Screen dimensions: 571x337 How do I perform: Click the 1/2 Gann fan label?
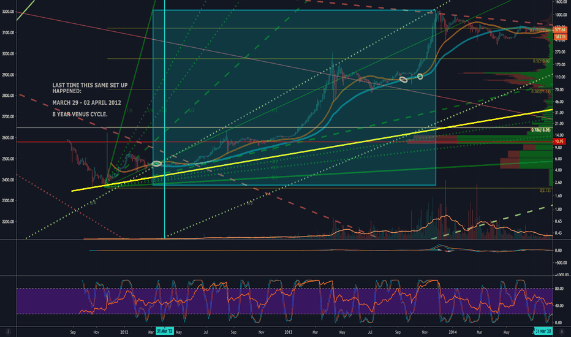click(192, 111)
